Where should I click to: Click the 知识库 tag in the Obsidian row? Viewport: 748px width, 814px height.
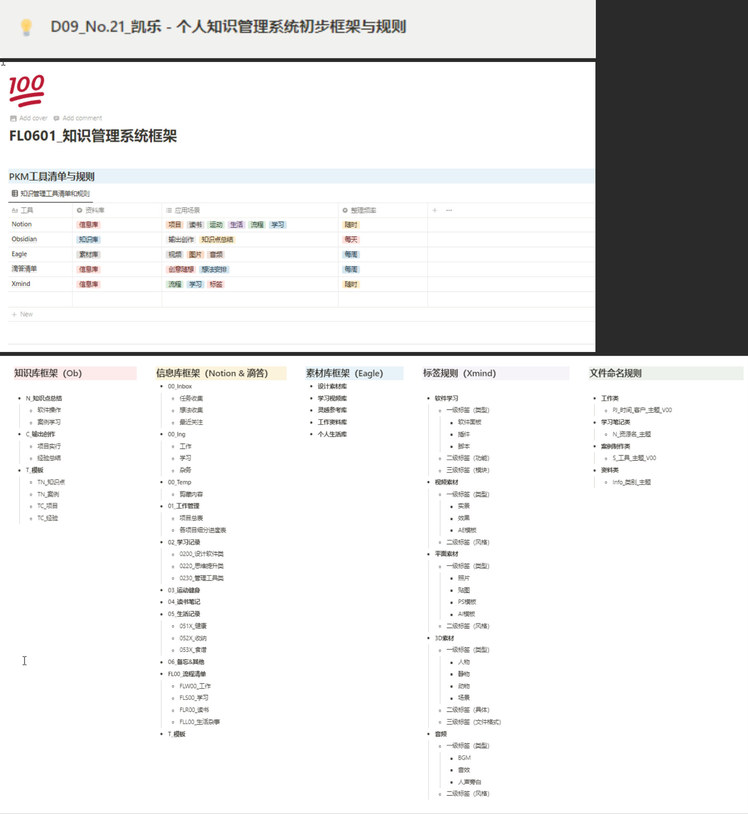[89, 240]
